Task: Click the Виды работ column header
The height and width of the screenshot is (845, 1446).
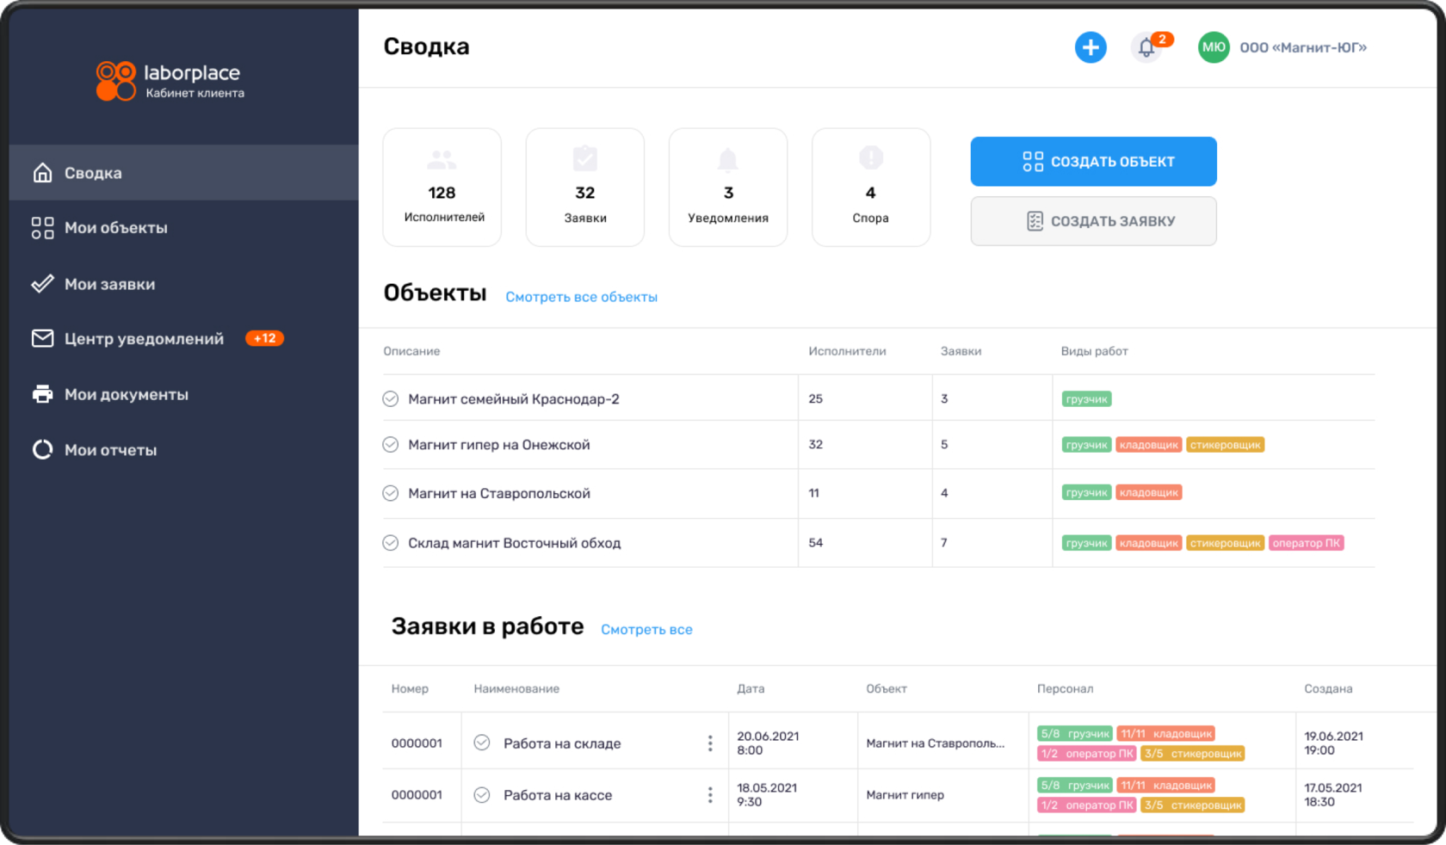Action: pyautogui.click(x=1094, y=351)
